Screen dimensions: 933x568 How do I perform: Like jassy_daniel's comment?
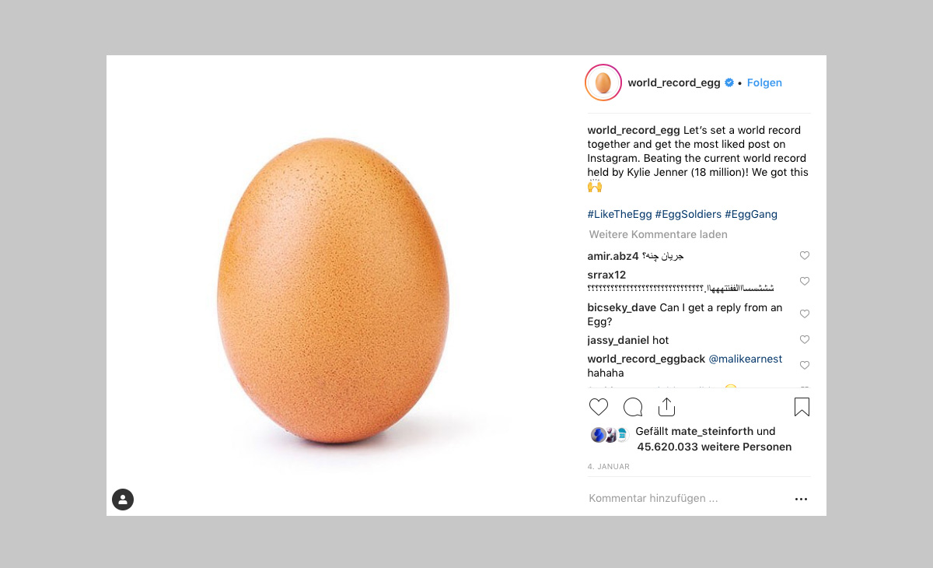805,339
